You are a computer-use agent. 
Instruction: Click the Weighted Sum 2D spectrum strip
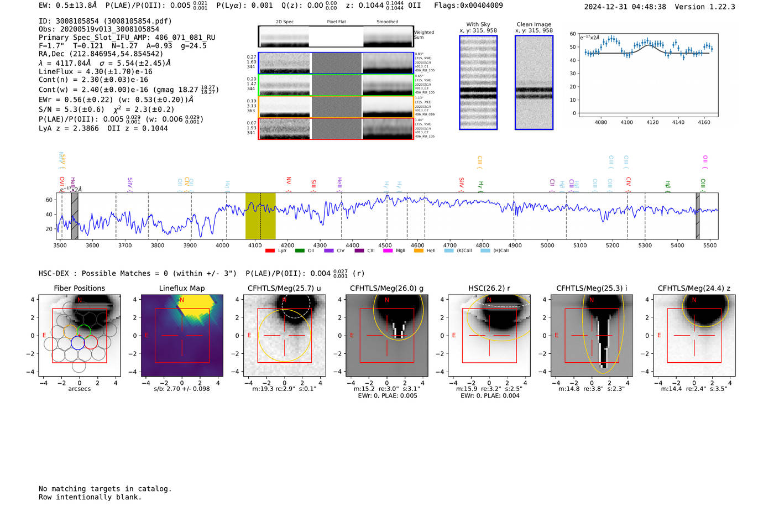(336, 36)
